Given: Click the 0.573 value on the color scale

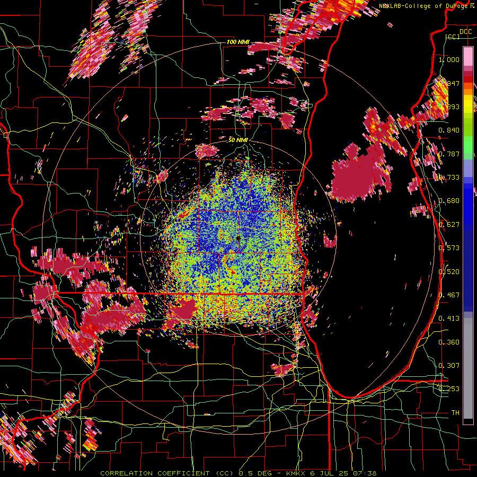Looking at the screenshot, I should click(449, 248).
